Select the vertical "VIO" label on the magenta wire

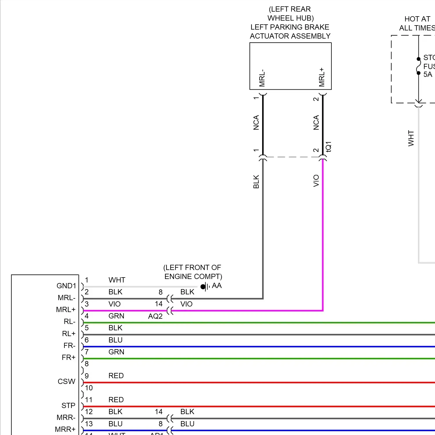316,181
